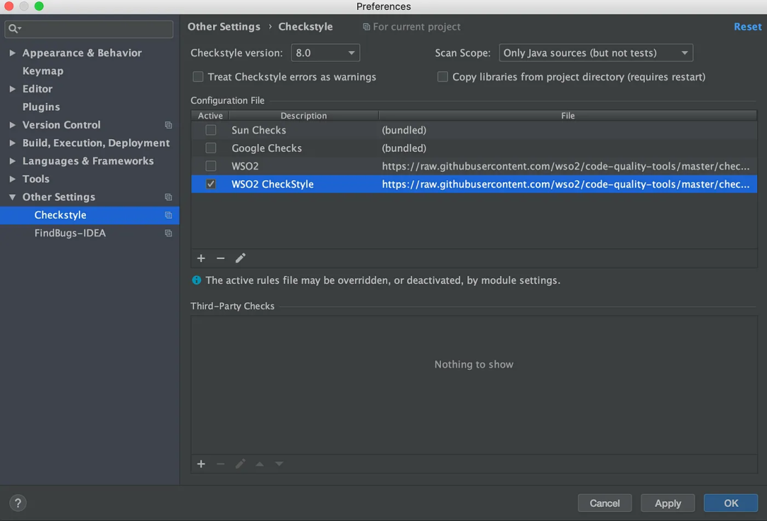Tick the Active checkbox in the WSO2 row
767x521 pixels.
211,166
